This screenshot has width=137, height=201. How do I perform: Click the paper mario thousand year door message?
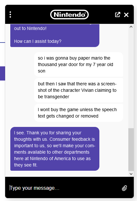pyautogui.click(x=78, y=64)
